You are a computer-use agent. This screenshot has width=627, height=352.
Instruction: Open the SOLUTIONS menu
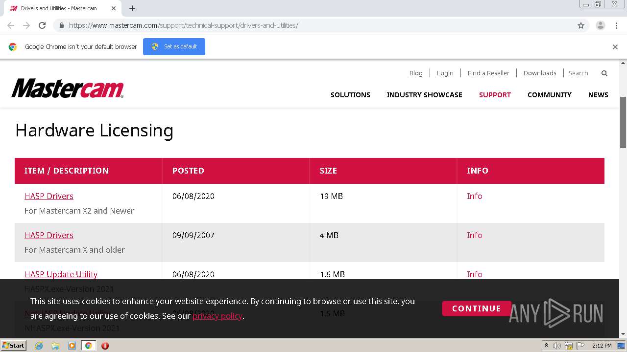350,95
